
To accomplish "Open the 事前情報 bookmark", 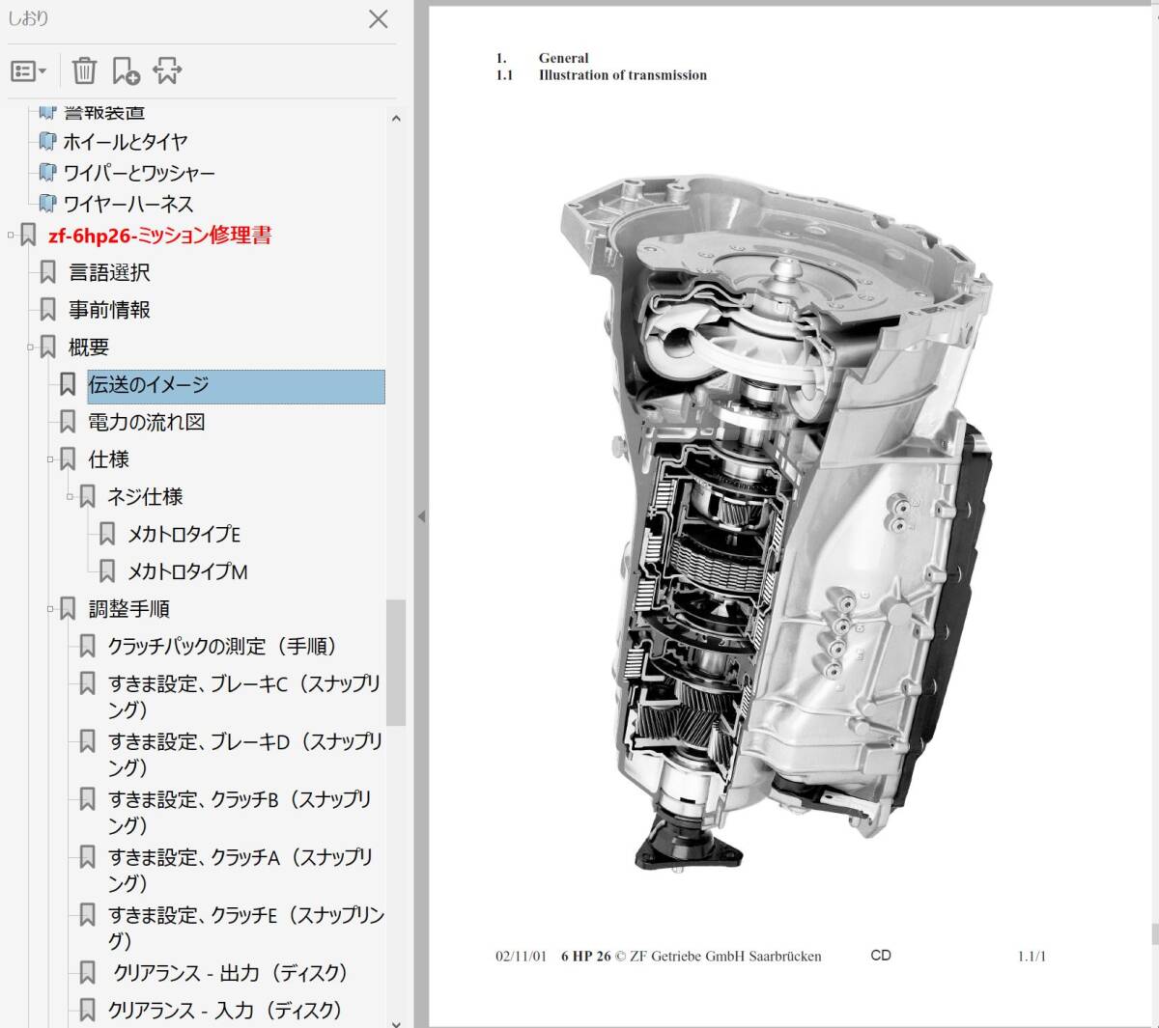I will [109, 310].
